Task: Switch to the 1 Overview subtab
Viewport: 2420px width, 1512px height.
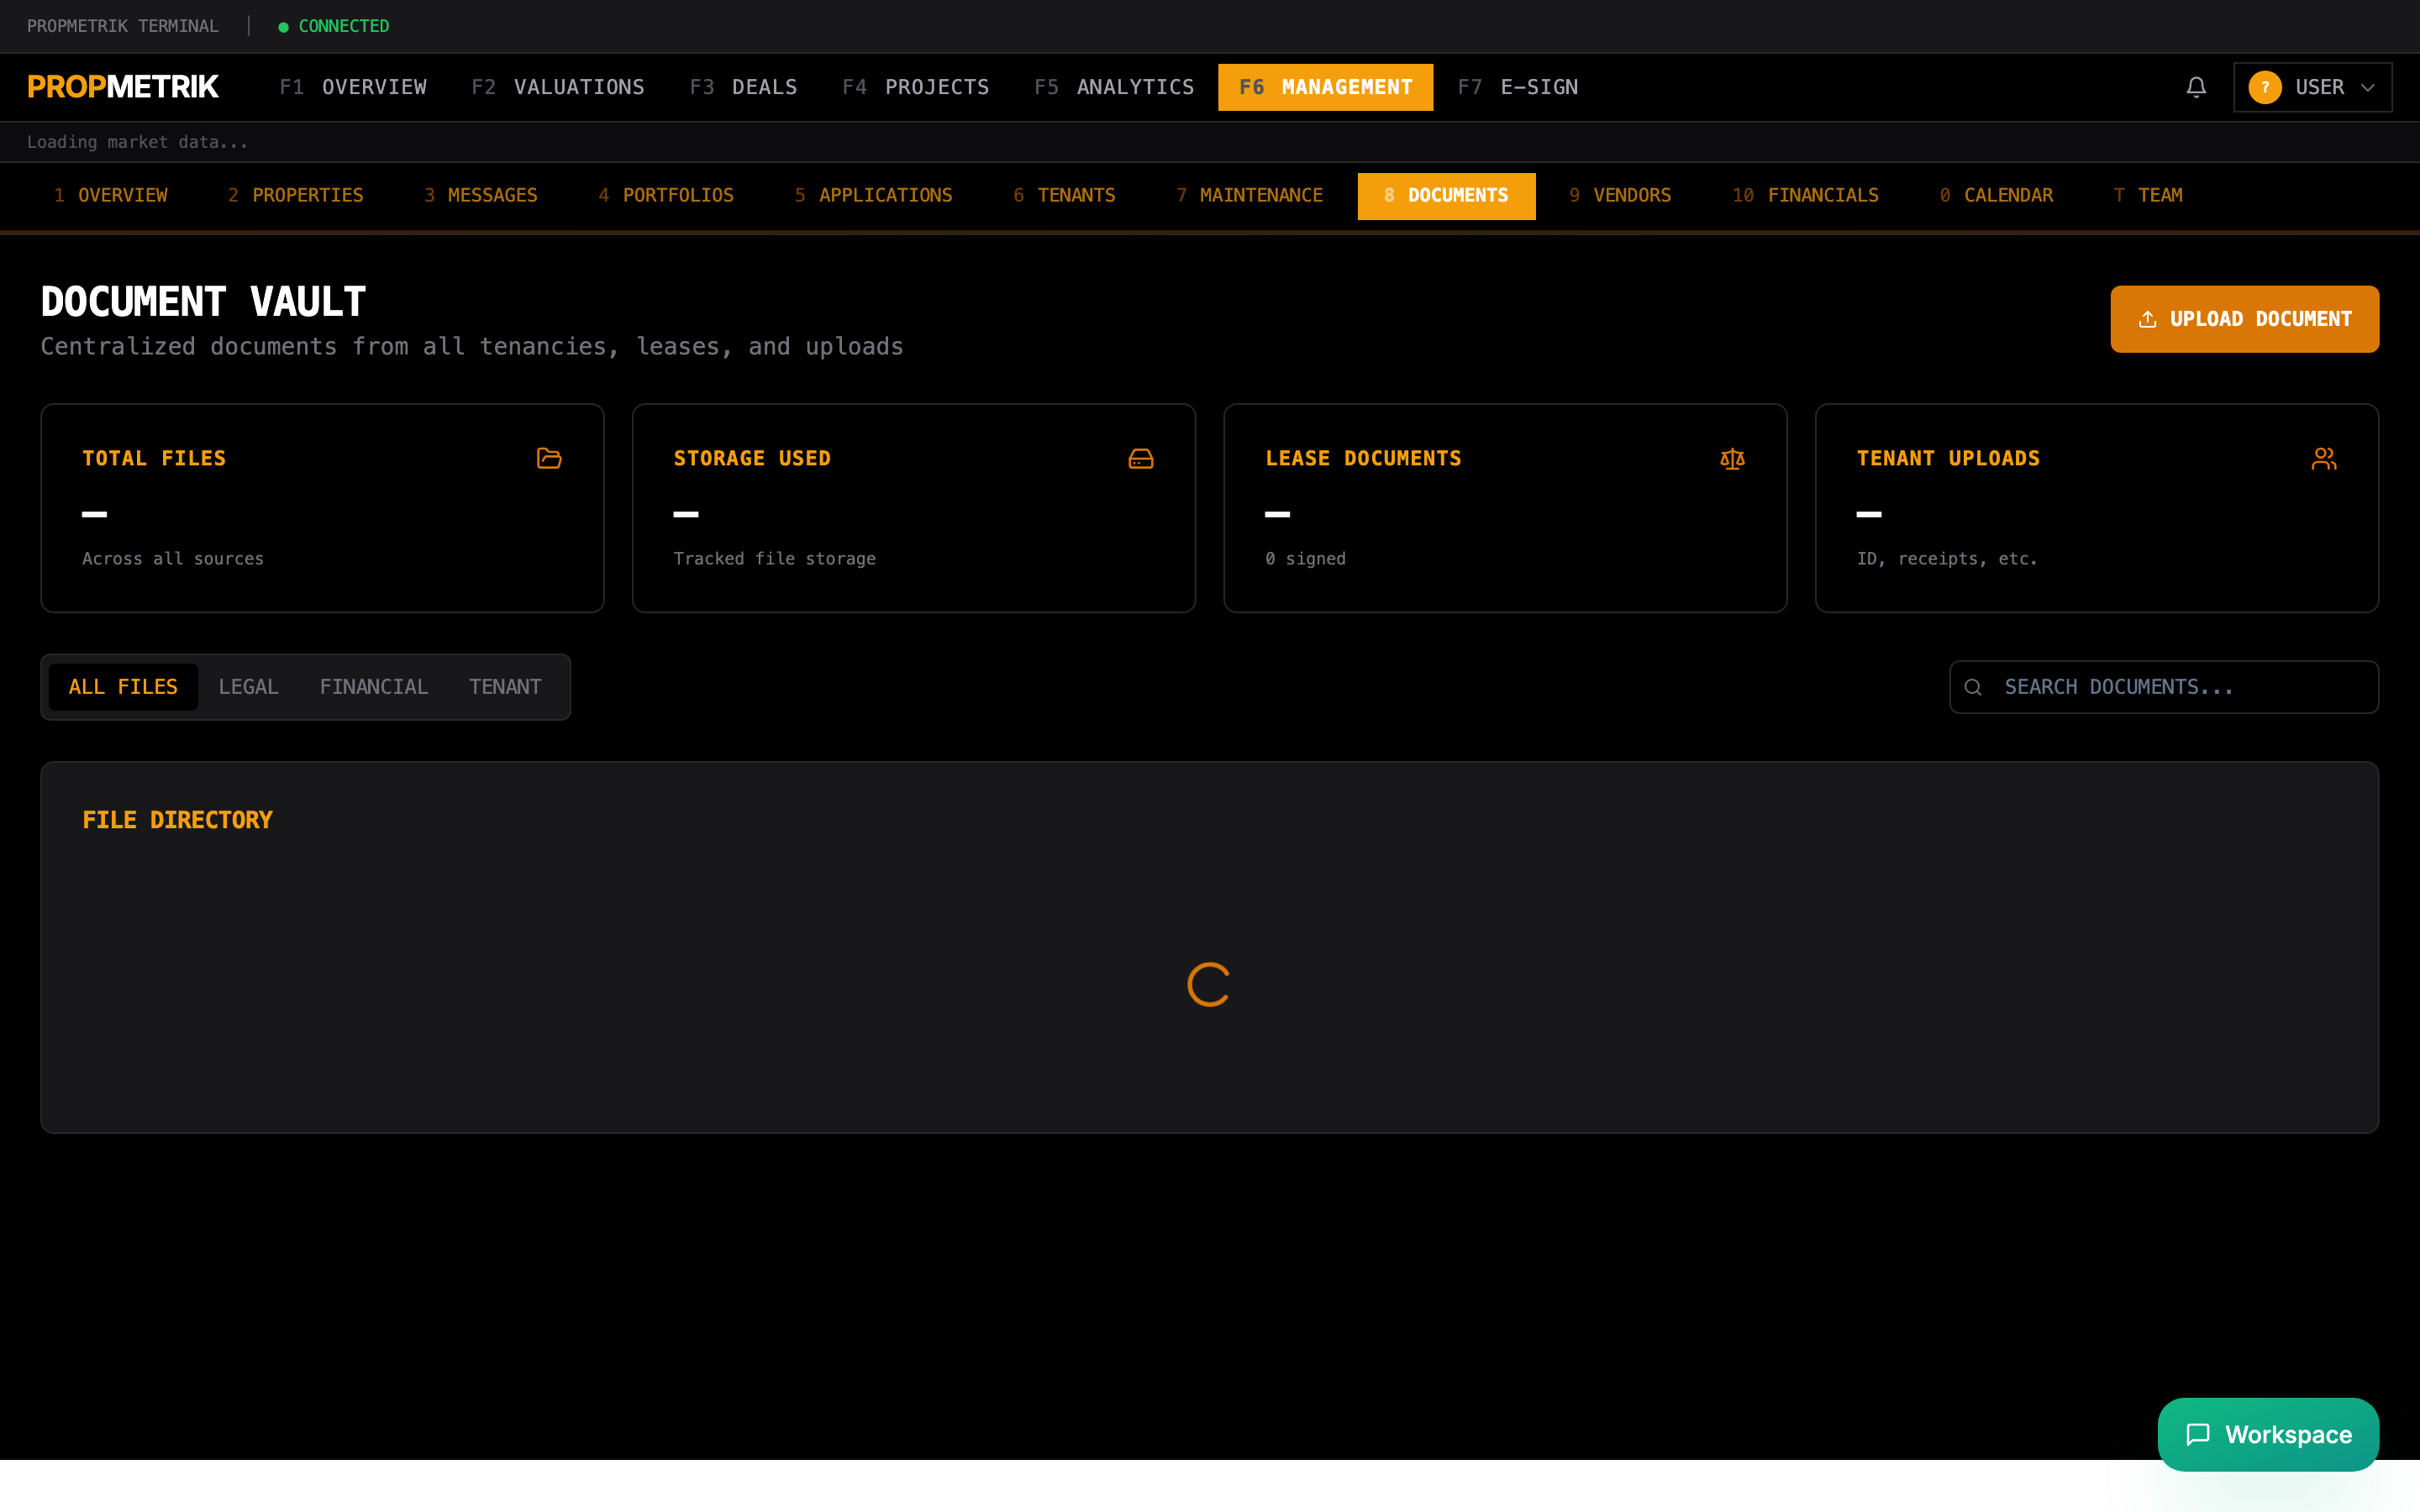Action: pos(110,195)
